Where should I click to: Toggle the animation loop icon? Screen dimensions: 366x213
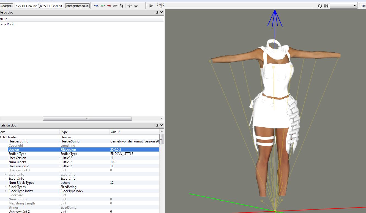[320, 6]
